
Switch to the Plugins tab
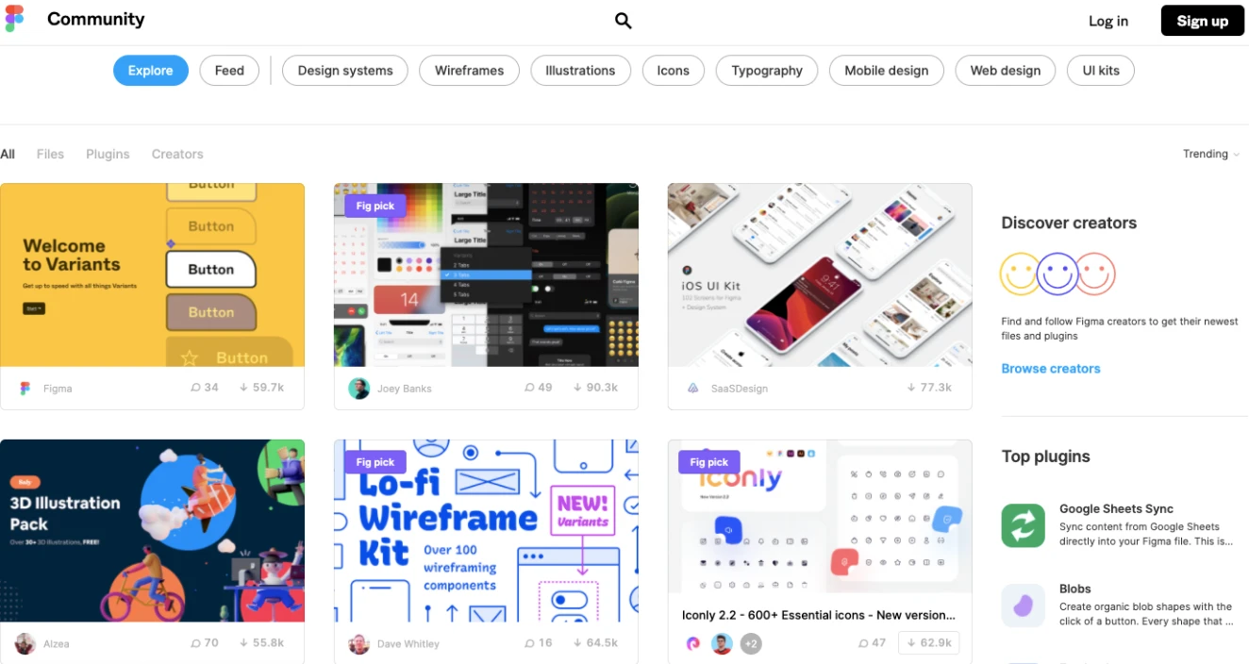[x=107, y=154]
